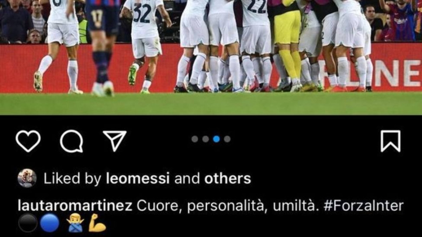This screenshot has width=422, height=237.
Task: Open the leomessi profile link
Action: click(138, 178)
